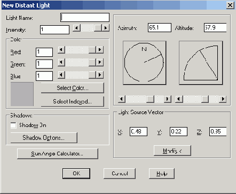Click the gray color preview swatch
The height and width of the screenshot is (194, 236).
coord(22,94)
